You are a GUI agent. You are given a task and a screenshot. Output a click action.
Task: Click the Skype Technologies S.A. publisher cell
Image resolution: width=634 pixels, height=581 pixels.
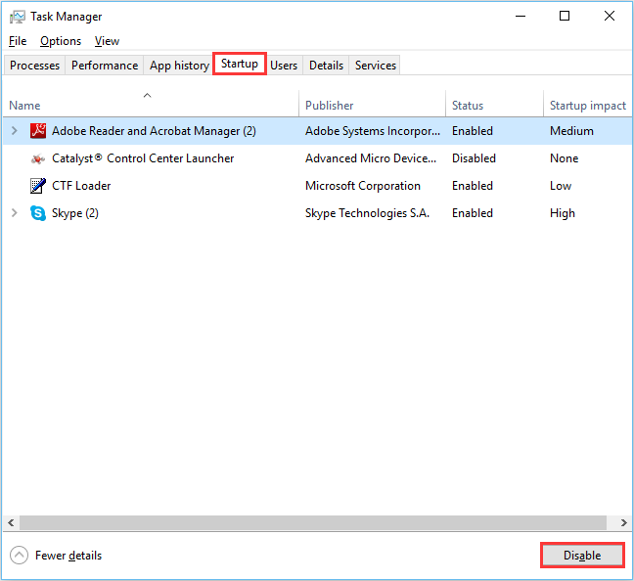click(367, 213)
